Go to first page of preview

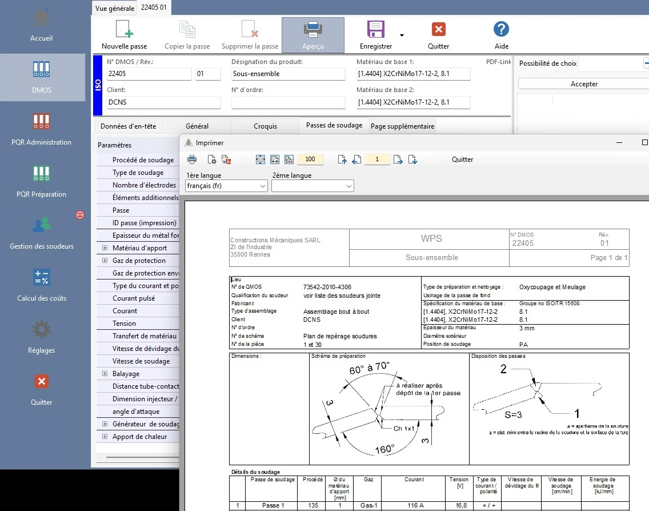pos(342,159)
